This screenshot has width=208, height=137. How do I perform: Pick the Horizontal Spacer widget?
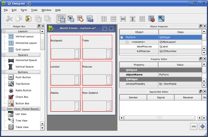pyautogui.click(x=23, y=60)
